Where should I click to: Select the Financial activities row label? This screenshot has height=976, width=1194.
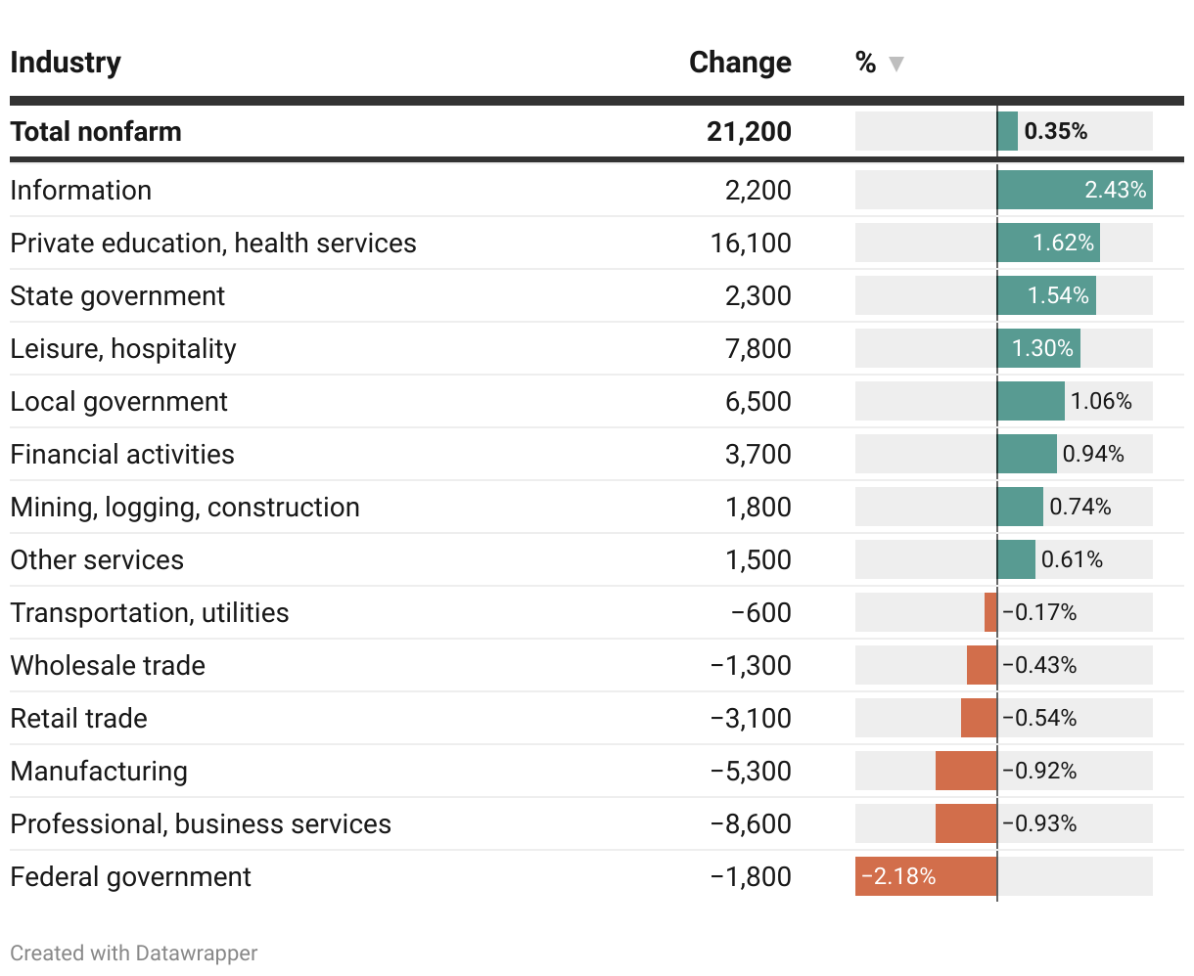tap(122, 454)
